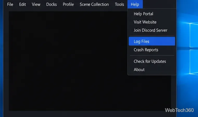Open the View menu
Image resolution: width=198 pixels, height=117 pixels.
[x=36, y=4]
